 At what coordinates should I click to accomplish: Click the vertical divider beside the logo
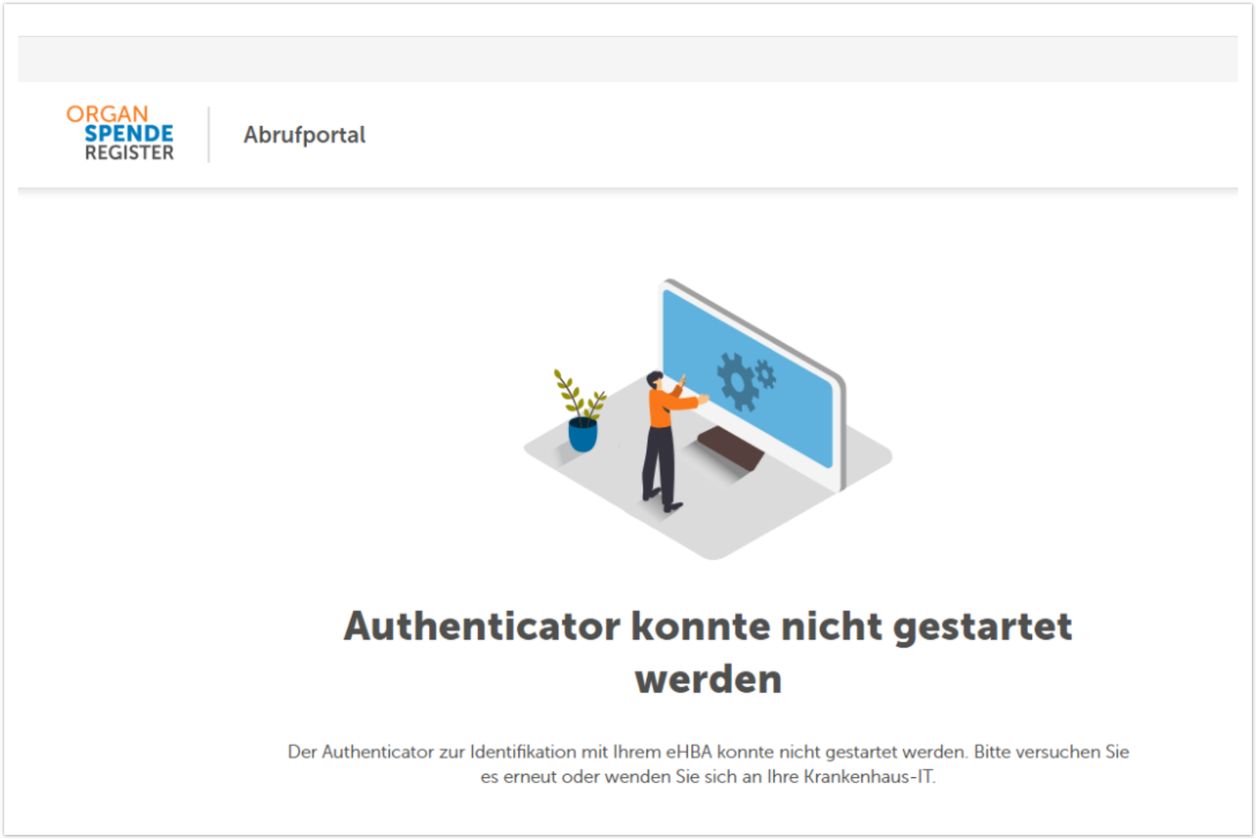click(209, 134)
